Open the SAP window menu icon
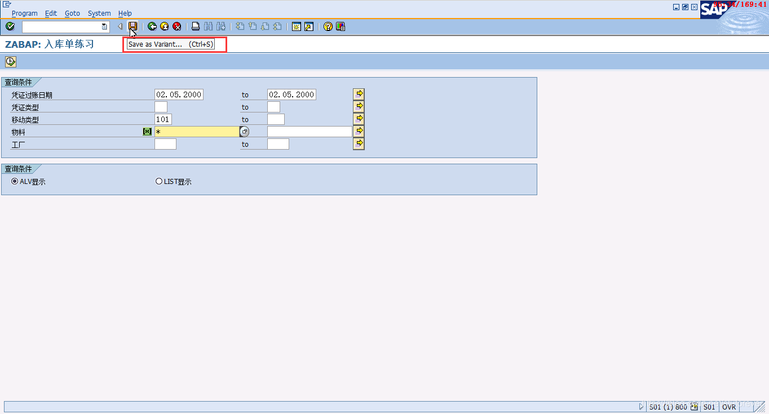The height and width of the screenshot is (414, 769). [x=7, y=4]
